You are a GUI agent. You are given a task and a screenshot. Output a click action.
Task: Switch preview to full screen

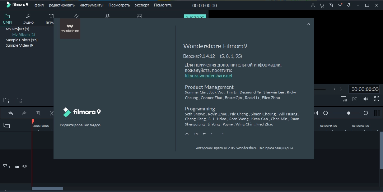pos(377,99)
